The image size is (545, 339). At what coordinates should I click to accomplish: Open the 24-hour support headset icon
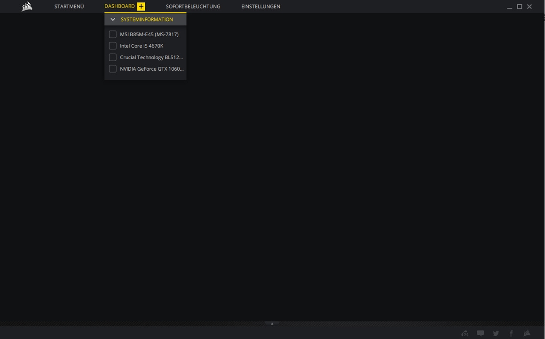click(x=465, y=333)
